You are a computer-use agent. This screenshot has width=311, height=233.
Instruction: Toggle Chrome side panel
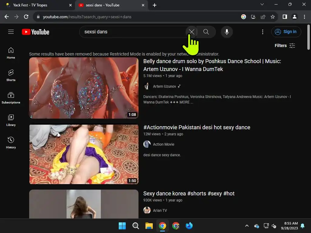click(285, 17)
